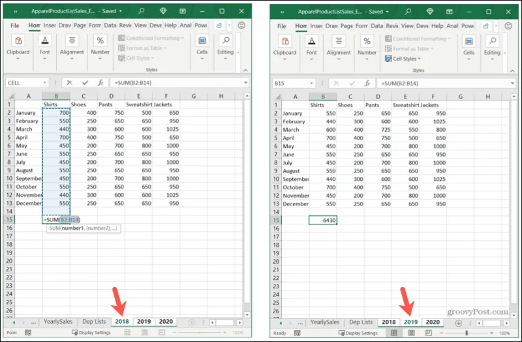522x342 pixels.
Task: Open File tab in left window
Action: 14,25
